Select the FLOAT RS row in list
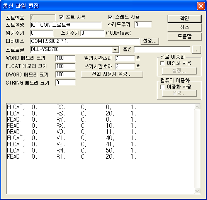Image resolution: width=207 pixels, height=200 pixels. pyautogui.click(x=71, y=113)
